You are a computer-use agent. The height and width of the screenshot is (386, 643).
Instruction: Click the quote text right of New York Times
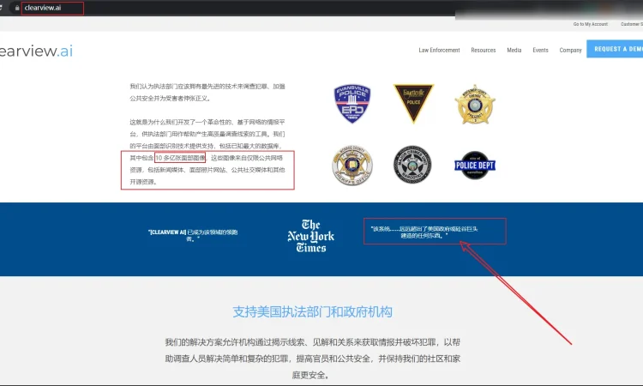point(434,231)
